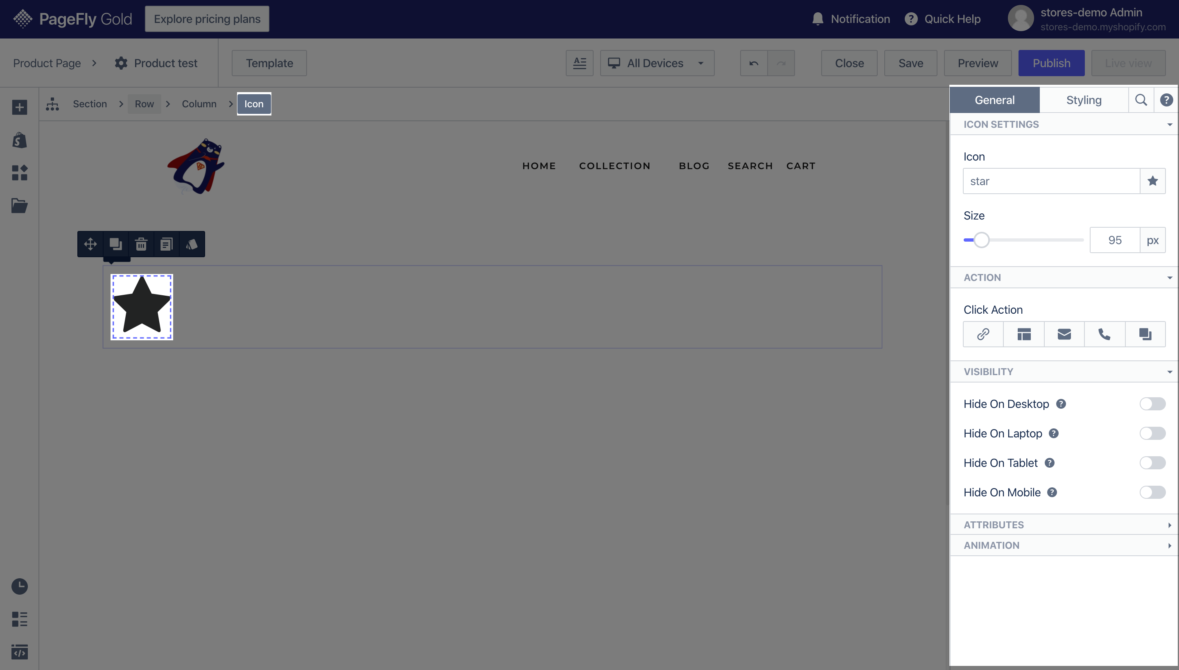Toggle Hide On Laptop

pos(1152,433)
